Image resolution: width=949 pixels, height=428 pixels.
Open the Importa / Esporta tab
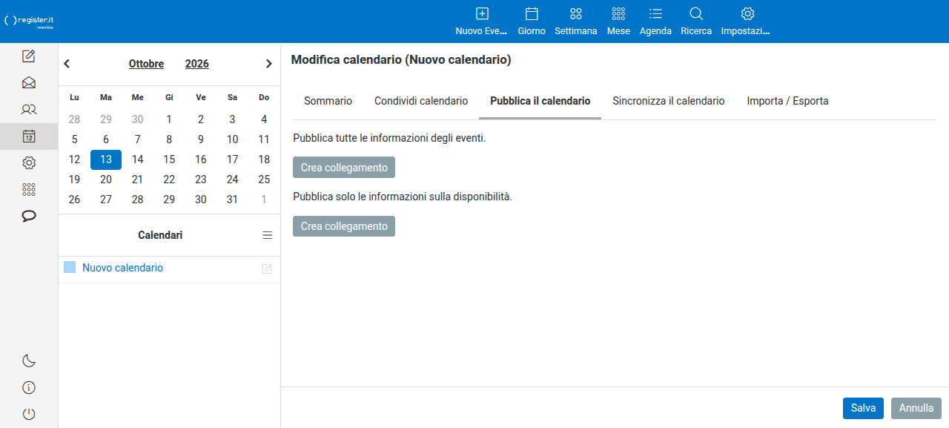click(x=787, y=101)
